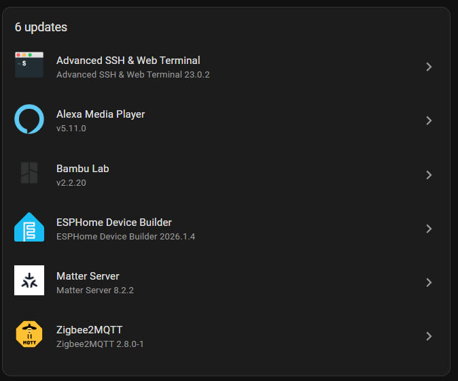
Task: Click the Bambu Lab logo icon
Action: coord(29,173)
